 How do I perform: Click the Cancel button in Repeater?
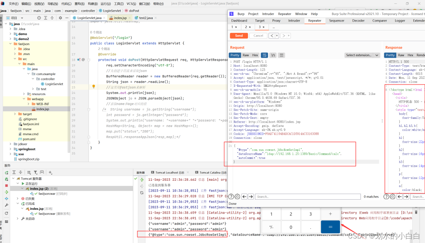(x=258, y=36)
